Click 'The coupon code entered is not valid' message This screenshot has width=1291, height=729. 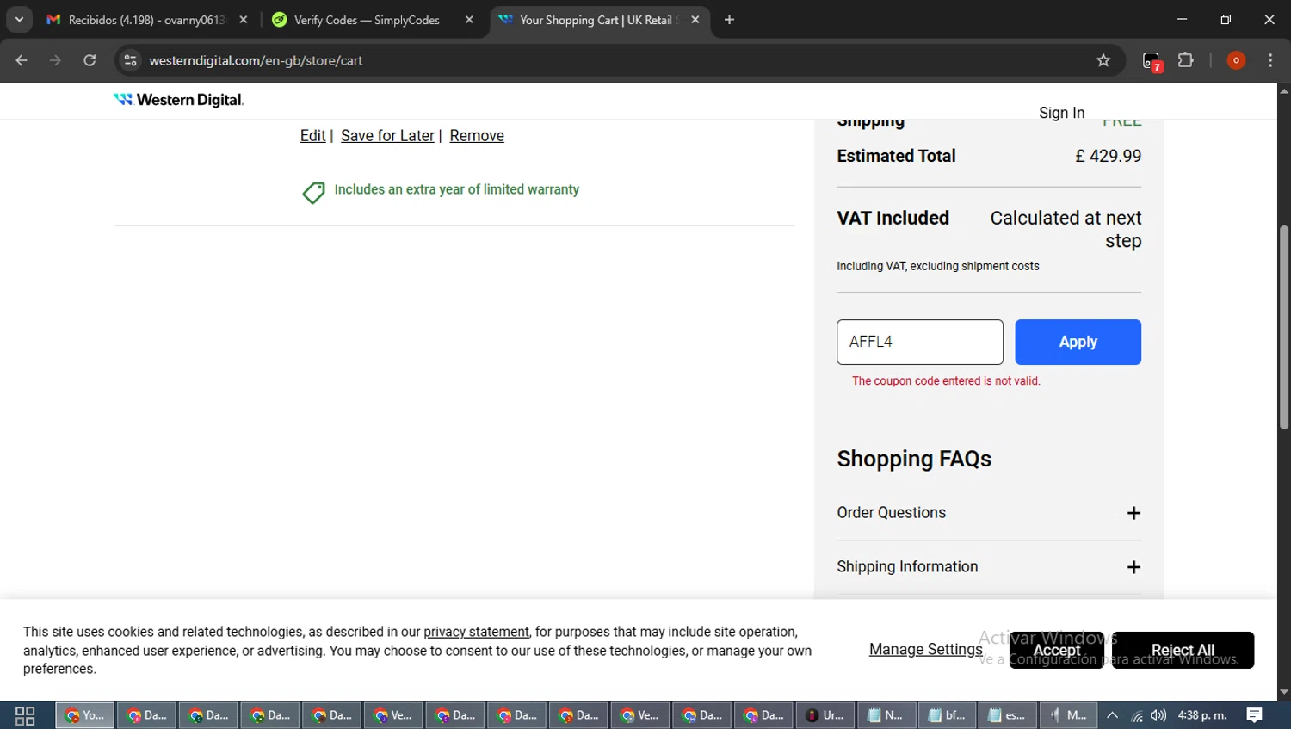(946, 381)
